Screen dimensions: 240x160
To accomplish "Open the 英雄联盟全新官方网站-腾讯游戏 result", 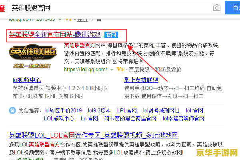I will point(54,35).
